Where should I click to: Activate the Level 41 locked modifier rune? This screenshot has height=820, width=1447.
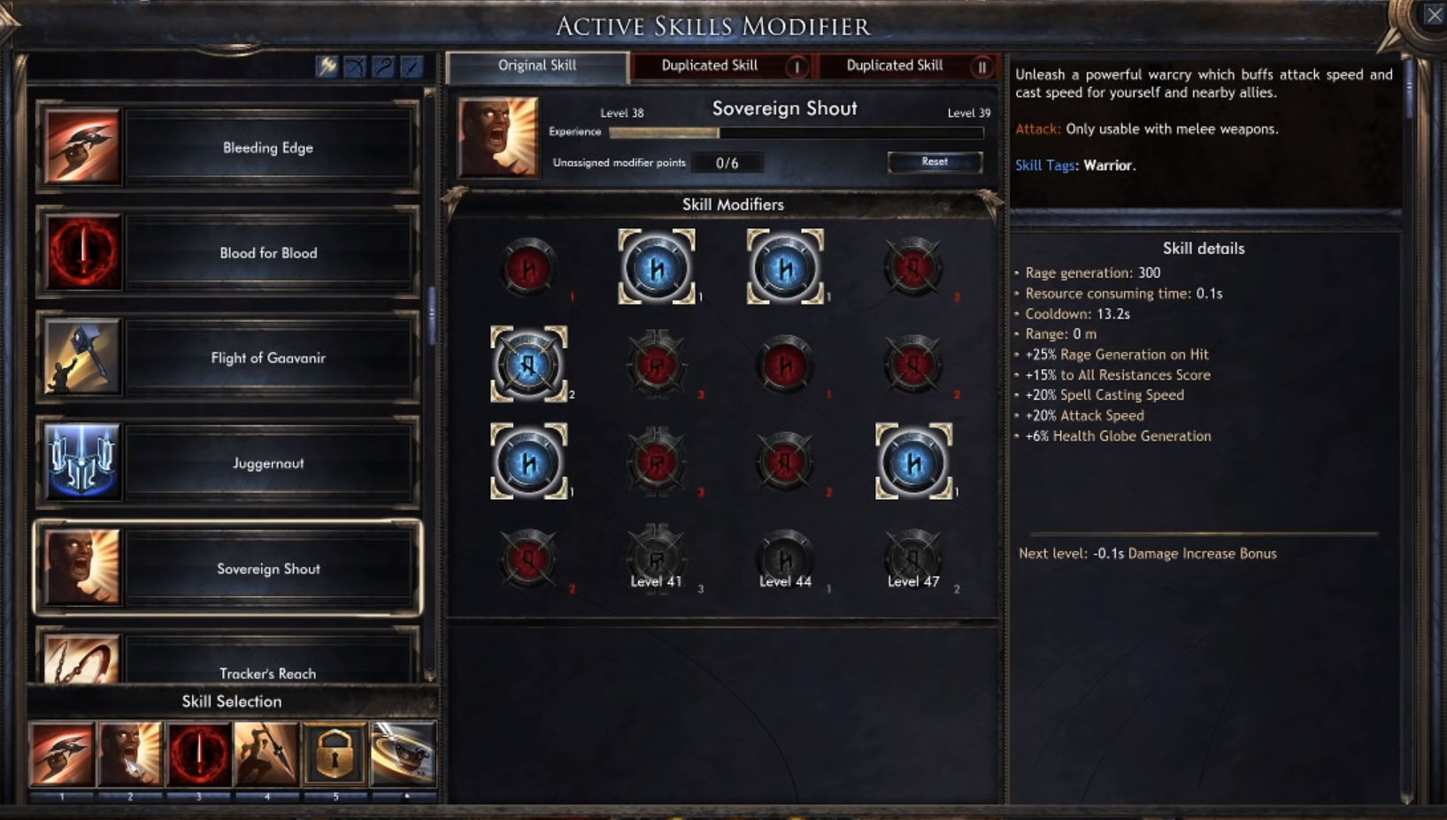[x=656, y=556]
